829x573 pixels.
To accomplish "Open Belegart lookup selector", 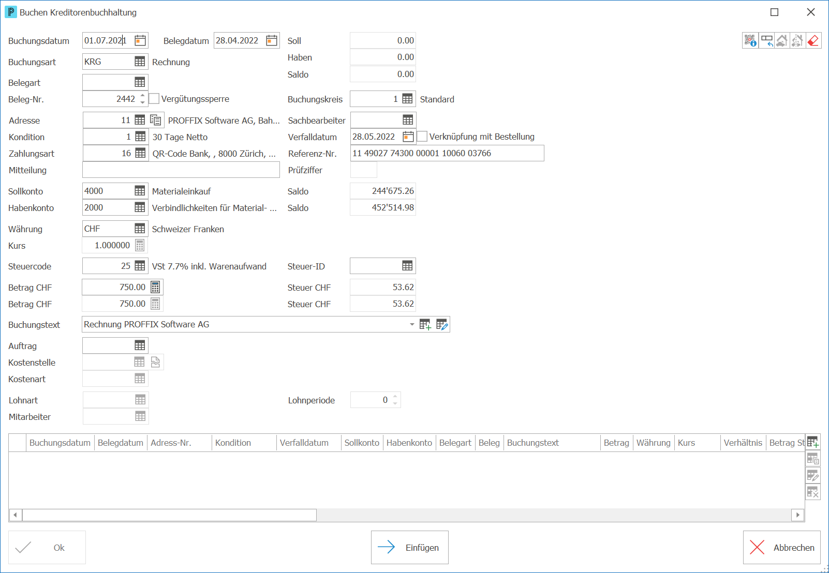I will coord(140,82).
